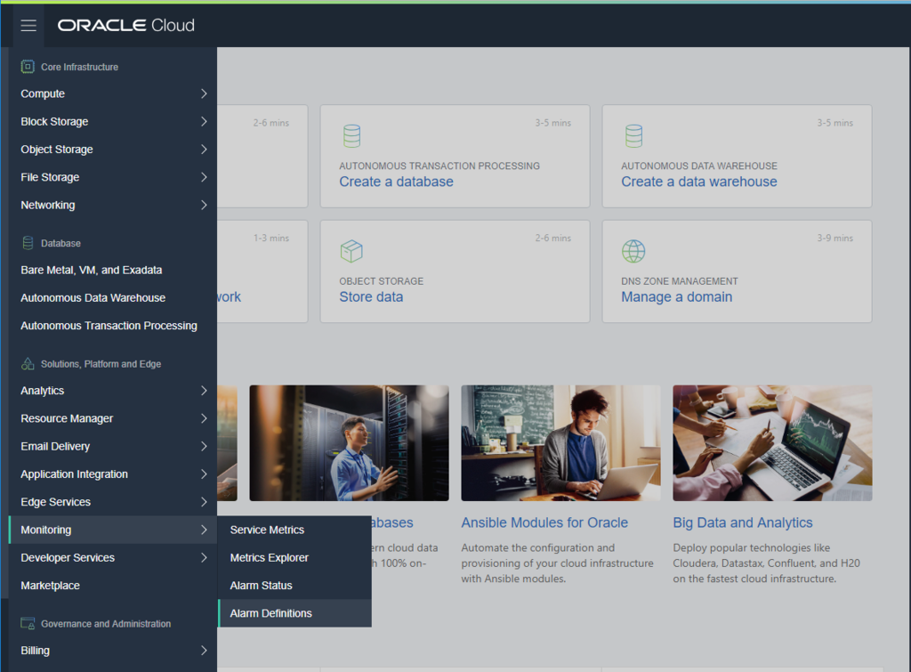
Task: Open the Big Data and Analytics article
Action: point(743,522)
